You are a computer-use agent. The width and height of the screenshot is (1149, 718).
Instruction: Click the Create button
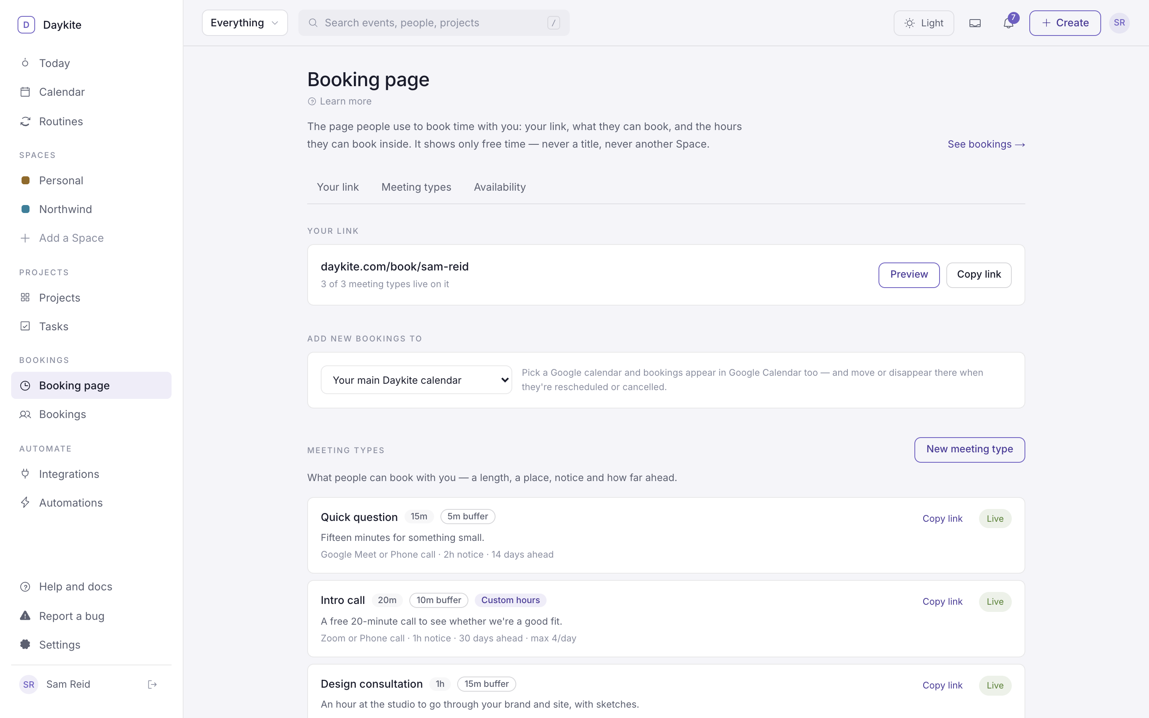[1065, 23]
